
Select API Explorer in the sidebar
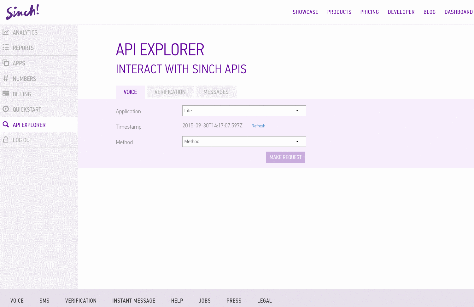tap(39, 125)
